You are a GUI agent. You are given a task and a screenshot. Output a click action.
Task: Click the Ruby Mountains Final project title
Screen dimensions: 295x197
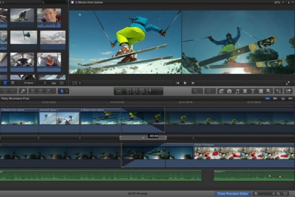[x=15, y=98]
